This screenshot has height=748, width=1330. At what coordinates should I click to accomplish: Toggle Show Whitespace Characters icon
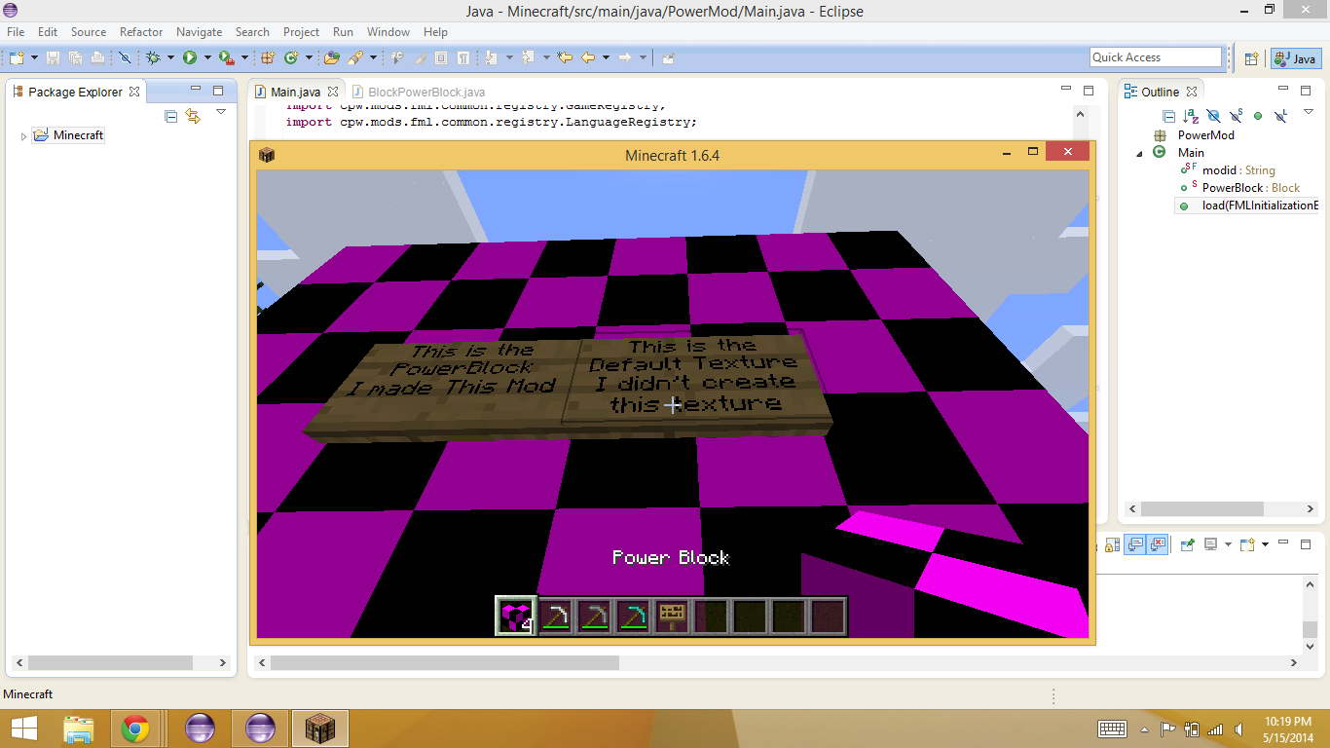click(x=463, y=57)
